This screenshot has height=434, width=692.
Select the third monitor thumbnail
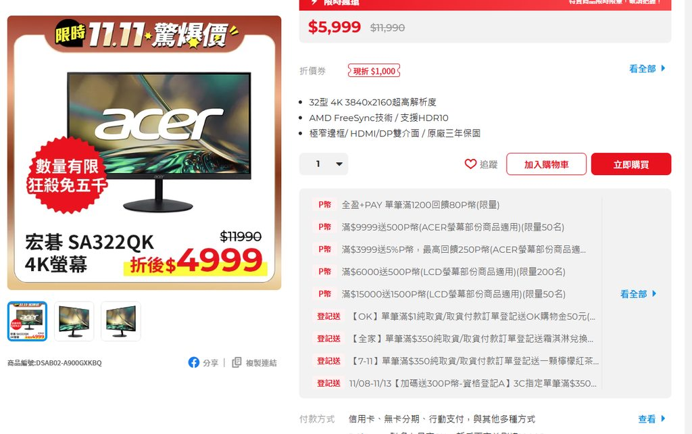tap(121, 321)
